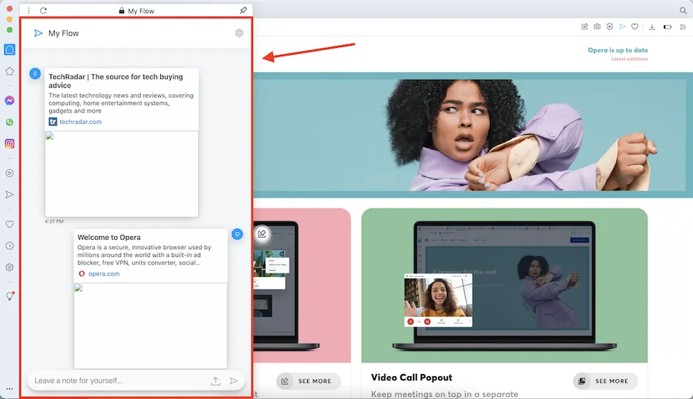Click the Welcome to Opera message title
693x399 pixels.
pos(109,238)
